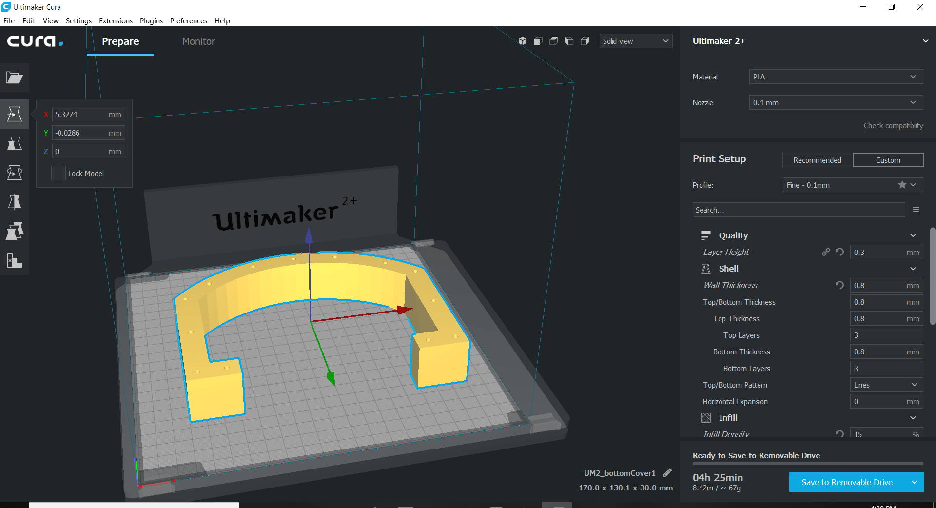Click the Horizontal Expansion value field
Screen dimensions: 936x508
(x=886, y=401)
